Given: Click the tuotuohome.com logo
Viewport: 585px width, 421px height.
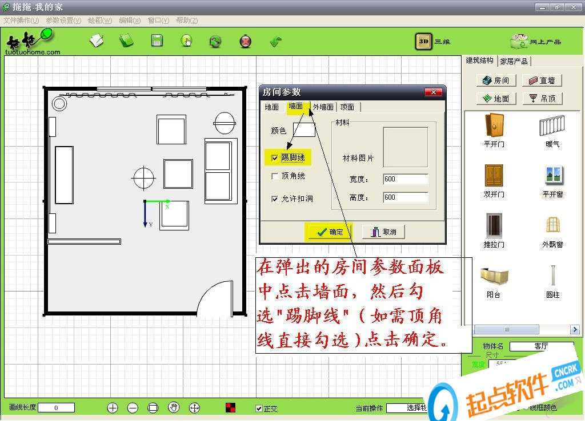Looking at the screenshot, I should [x=32, y=42].
